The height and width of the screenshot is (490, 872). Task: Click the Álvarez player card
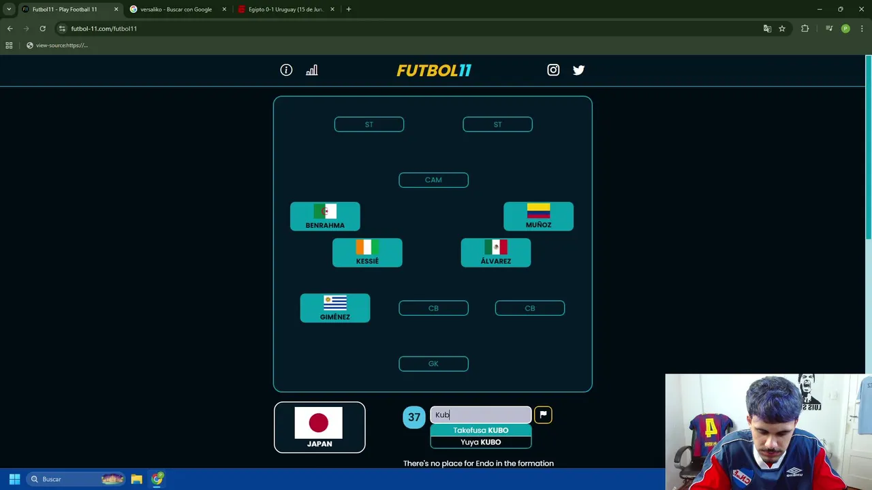pos(496,252)
